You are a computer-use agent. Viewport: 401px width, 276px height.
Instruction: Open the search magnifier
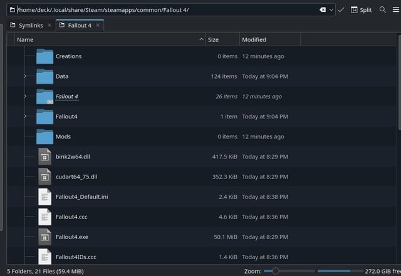(x=383, y=10)
